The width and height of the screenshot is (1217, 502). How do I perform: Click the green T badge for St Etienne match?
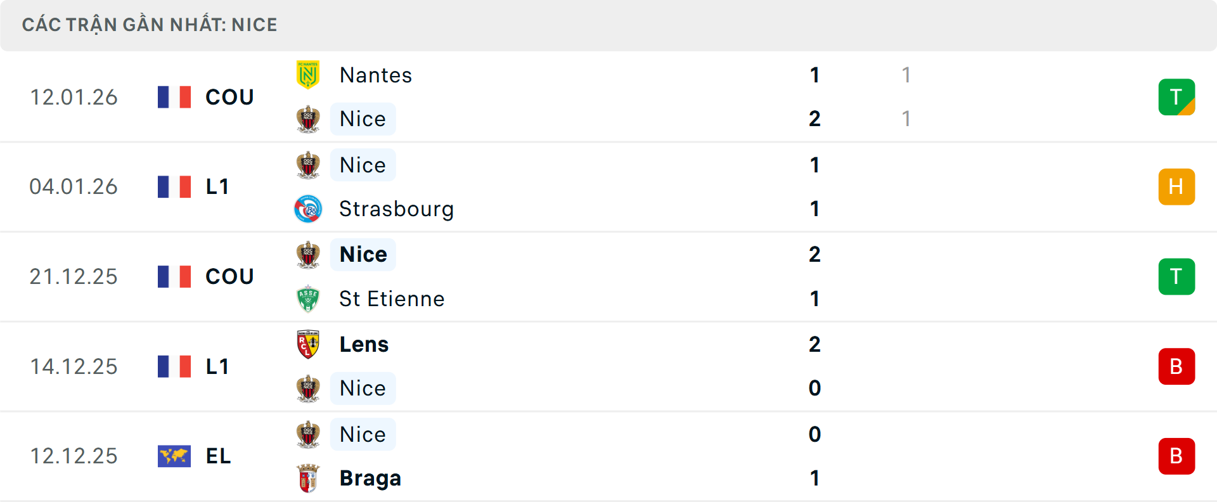pos(1176,276)
